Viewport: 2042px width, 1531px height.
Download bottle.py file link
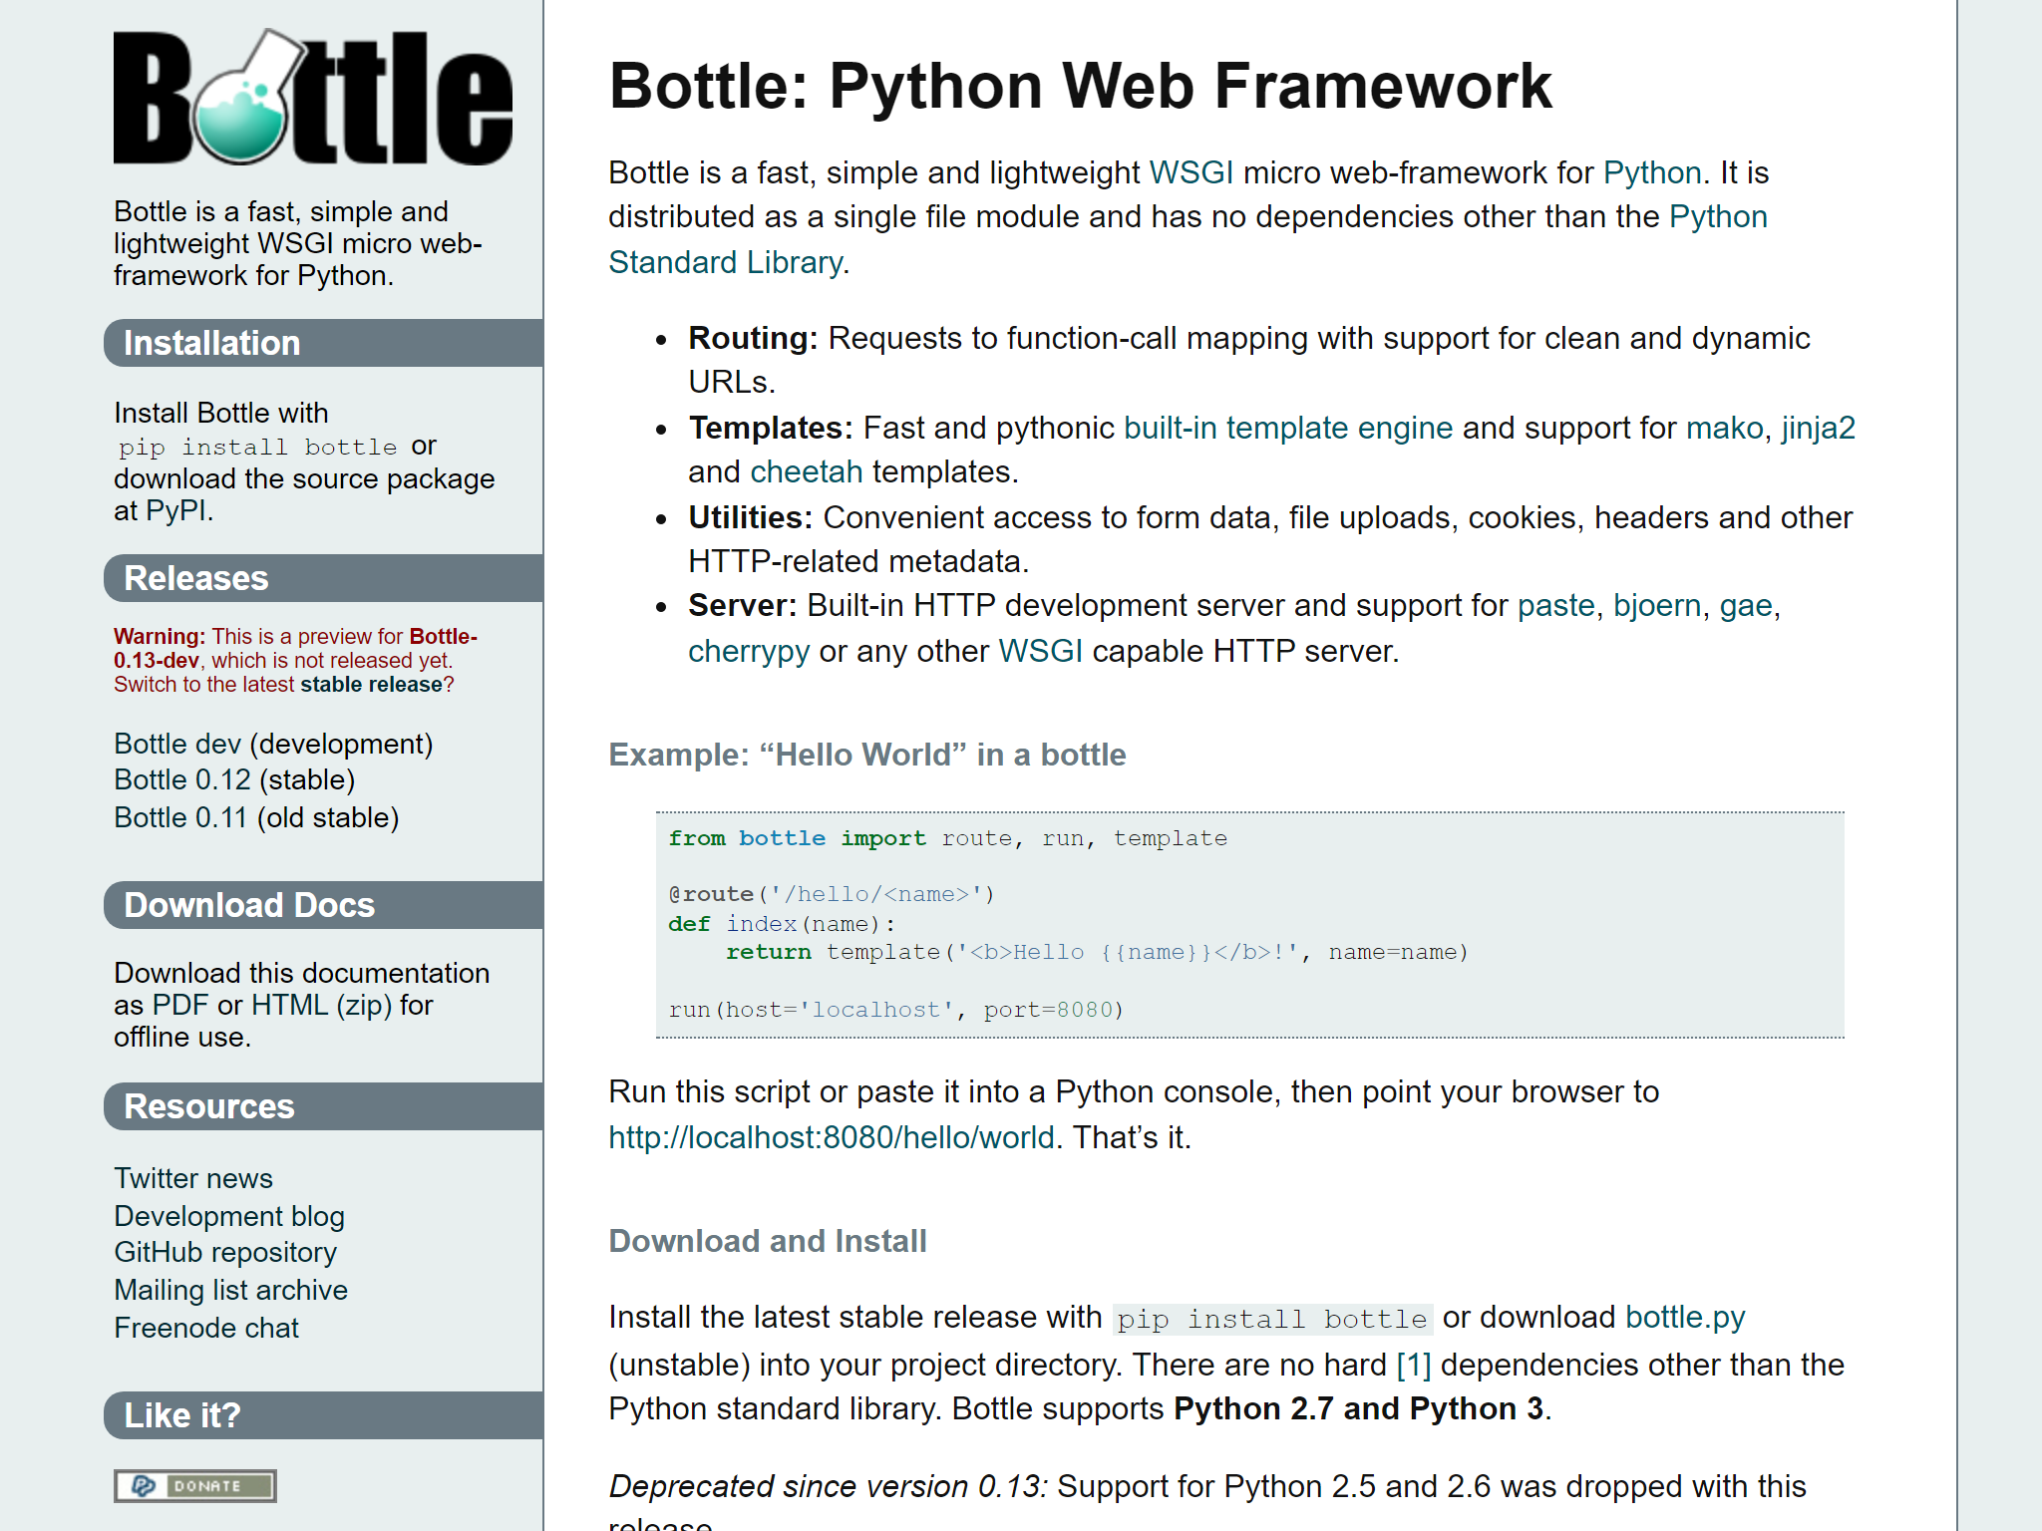[x=1684, y=1318]
